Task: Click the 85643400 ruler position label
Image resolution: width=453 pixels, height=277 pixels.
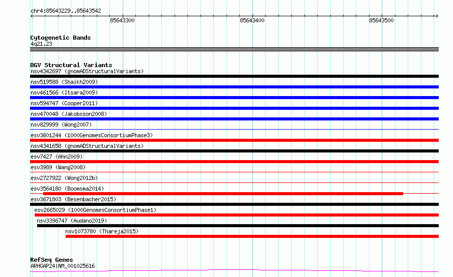Action: click(x=252, y=20)
